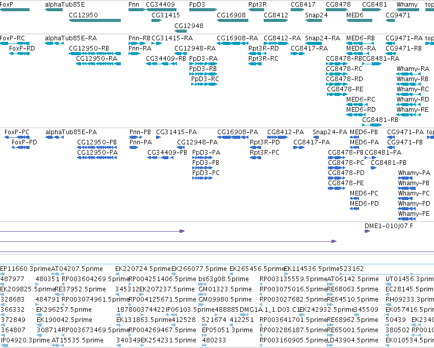Viewport: 434px width, 348px height.
Task: Click protein Rpt3R-PC
Action: pyautogui.click(x=265, y=152)
